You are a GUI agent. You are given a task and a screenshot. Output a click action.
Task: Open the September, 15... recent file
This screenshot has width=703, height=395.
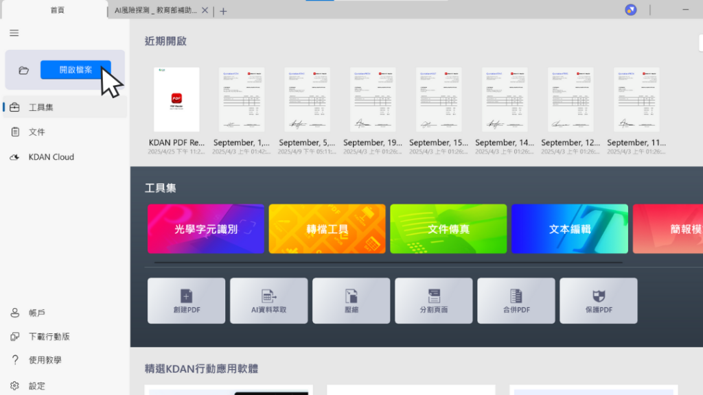[439, 99]
